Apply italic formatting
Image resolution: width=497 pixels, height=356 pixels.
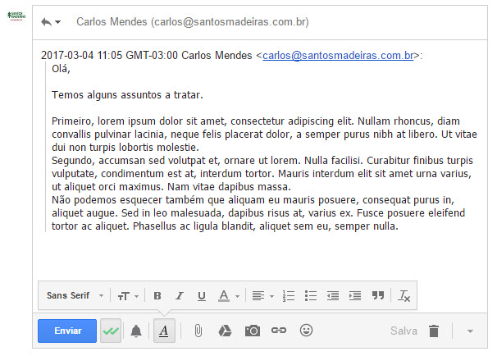[179, 295]
